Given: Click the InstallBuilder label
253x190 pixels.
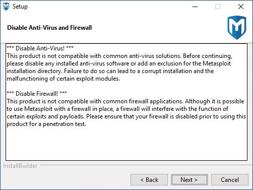Looking at the screenshot, I should [x=20, y=166].
